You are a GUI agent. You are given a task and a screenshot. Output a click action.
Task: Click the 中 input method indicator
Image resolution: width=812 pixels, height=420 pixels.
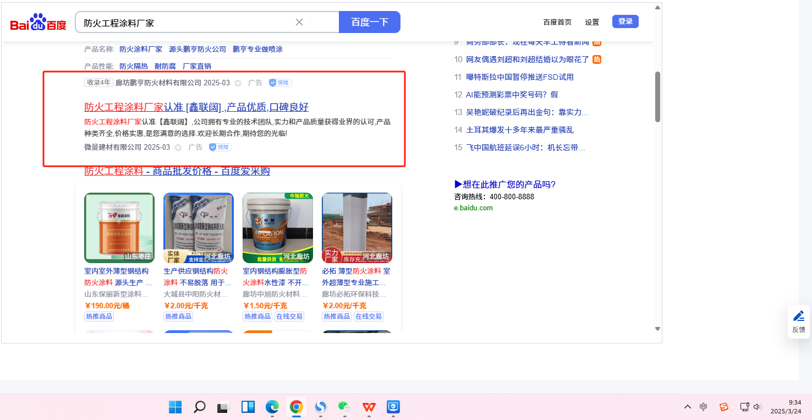pos(704,407)
